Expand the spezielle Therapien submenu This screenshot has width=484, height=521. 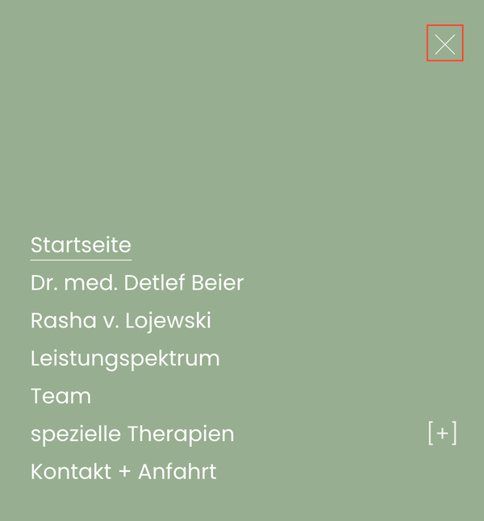pyautogui.click(x=442, y=433)
